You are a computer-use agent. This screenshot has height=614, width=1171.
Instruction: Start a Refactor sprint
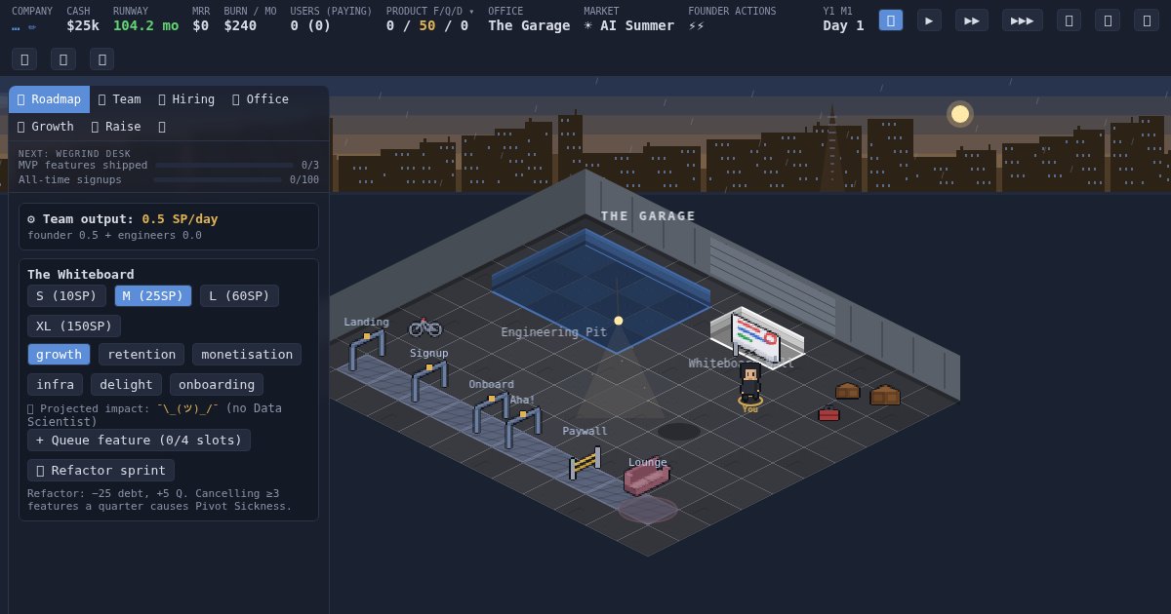[x=101, y=470]
